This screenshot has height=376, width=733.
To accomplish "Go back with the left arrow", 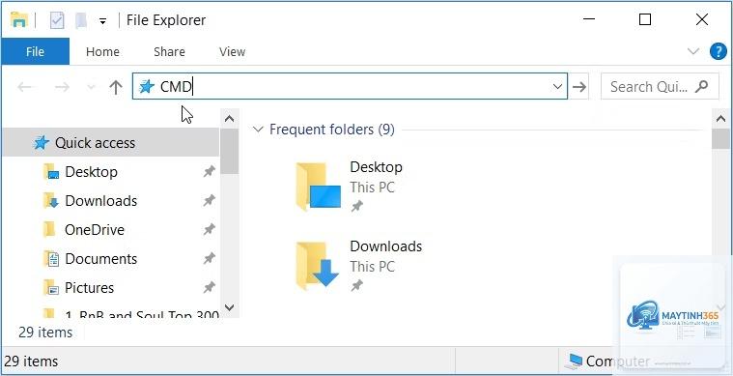I will (25, 87).
